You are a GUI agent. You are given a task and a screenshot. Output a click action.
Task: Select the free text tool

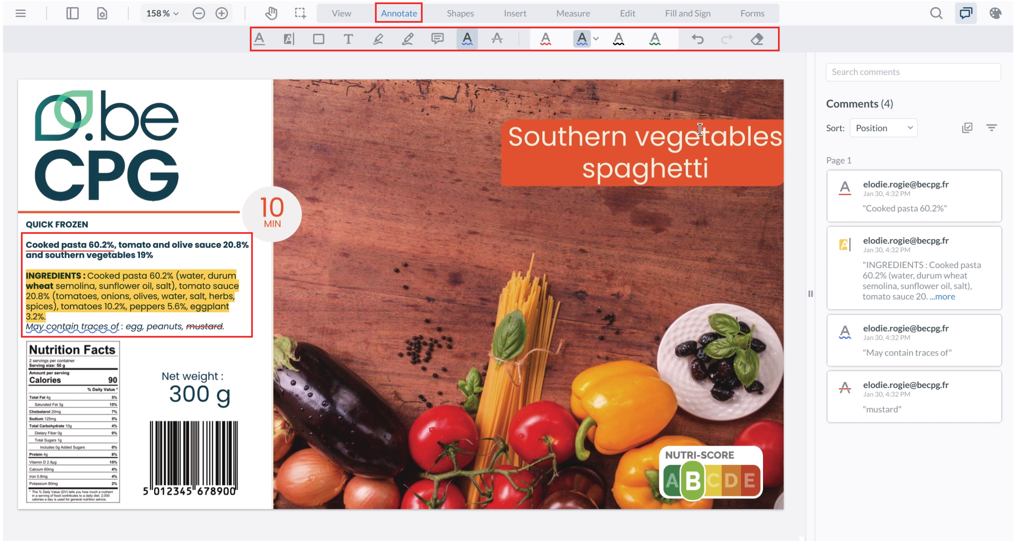[348, 38]
